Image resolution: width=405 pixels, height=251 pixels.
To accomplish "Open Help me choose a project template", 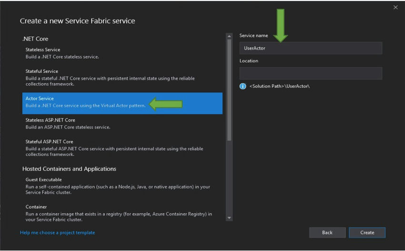I will [57, 233].
